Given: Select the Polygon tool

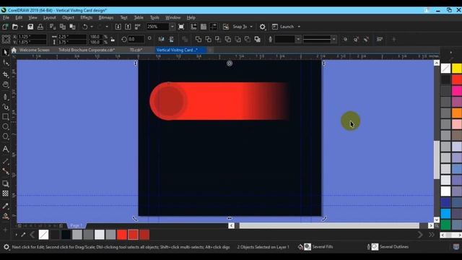Looking at the screenshot, I should 5,136.
